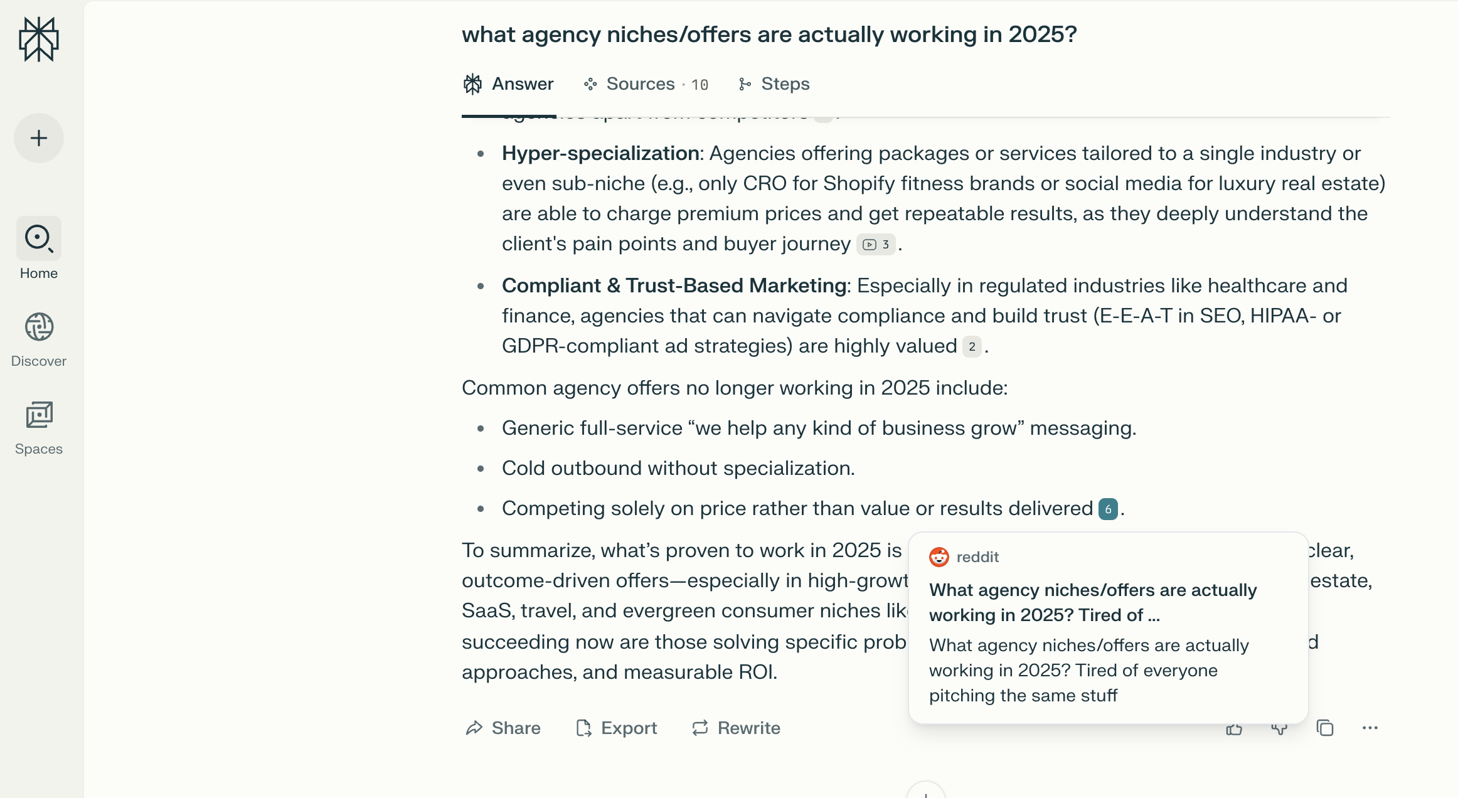
Task: Open citation 2 after highly valued
Action: (972, 346)
